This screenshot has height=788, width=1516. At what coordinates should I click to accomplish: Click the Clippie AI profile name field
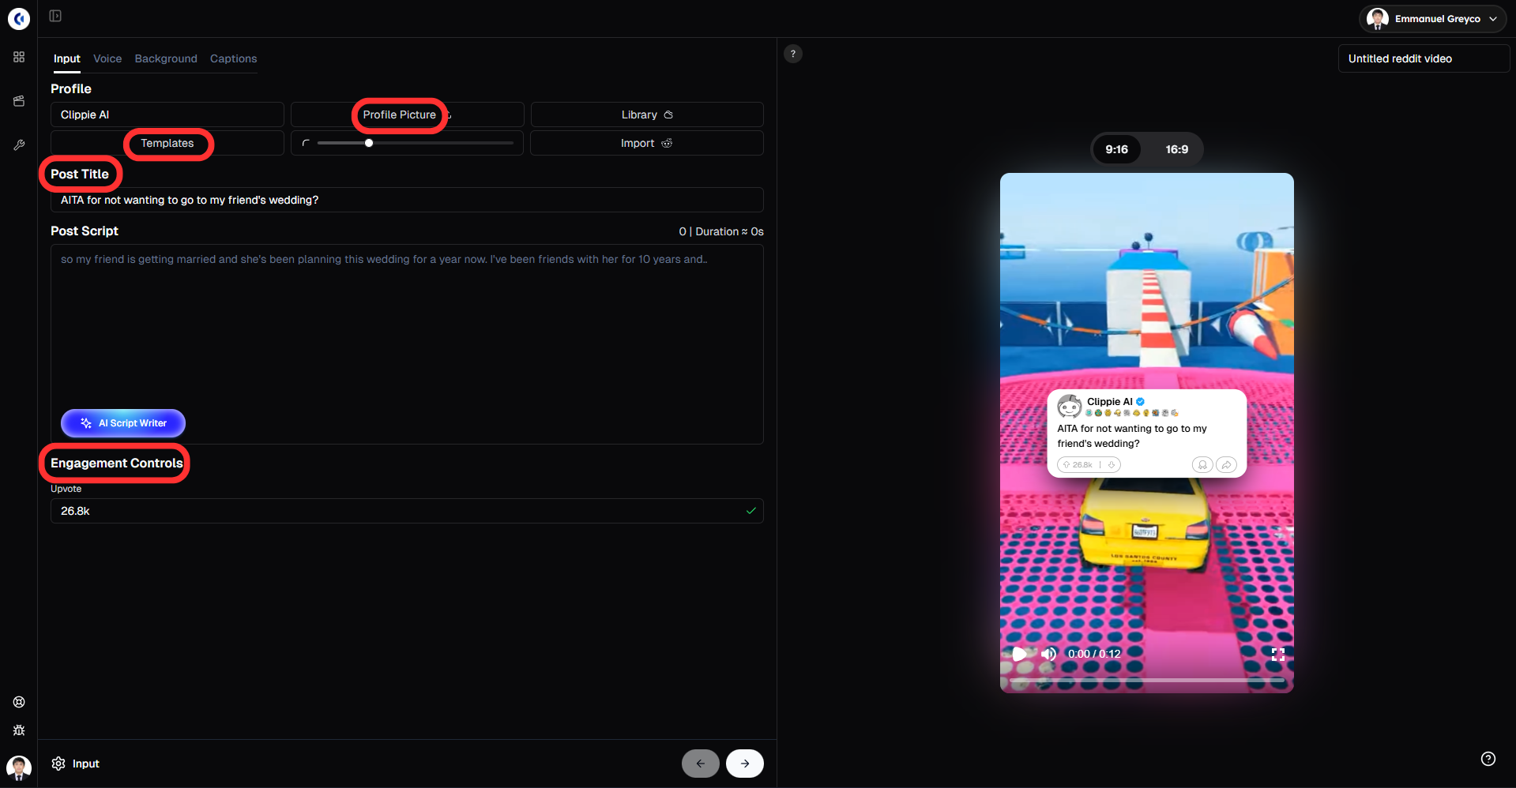click(x=167, y=114)
